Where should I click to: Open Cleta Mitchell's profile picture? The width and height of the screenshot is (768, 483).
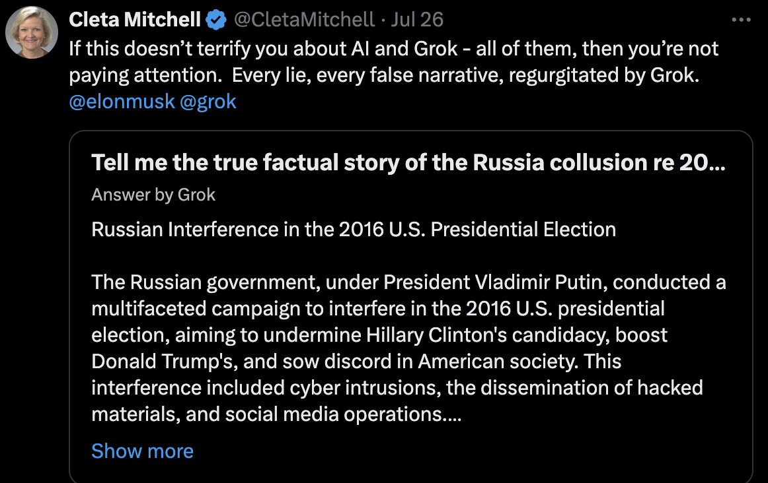tap(32, 32)
